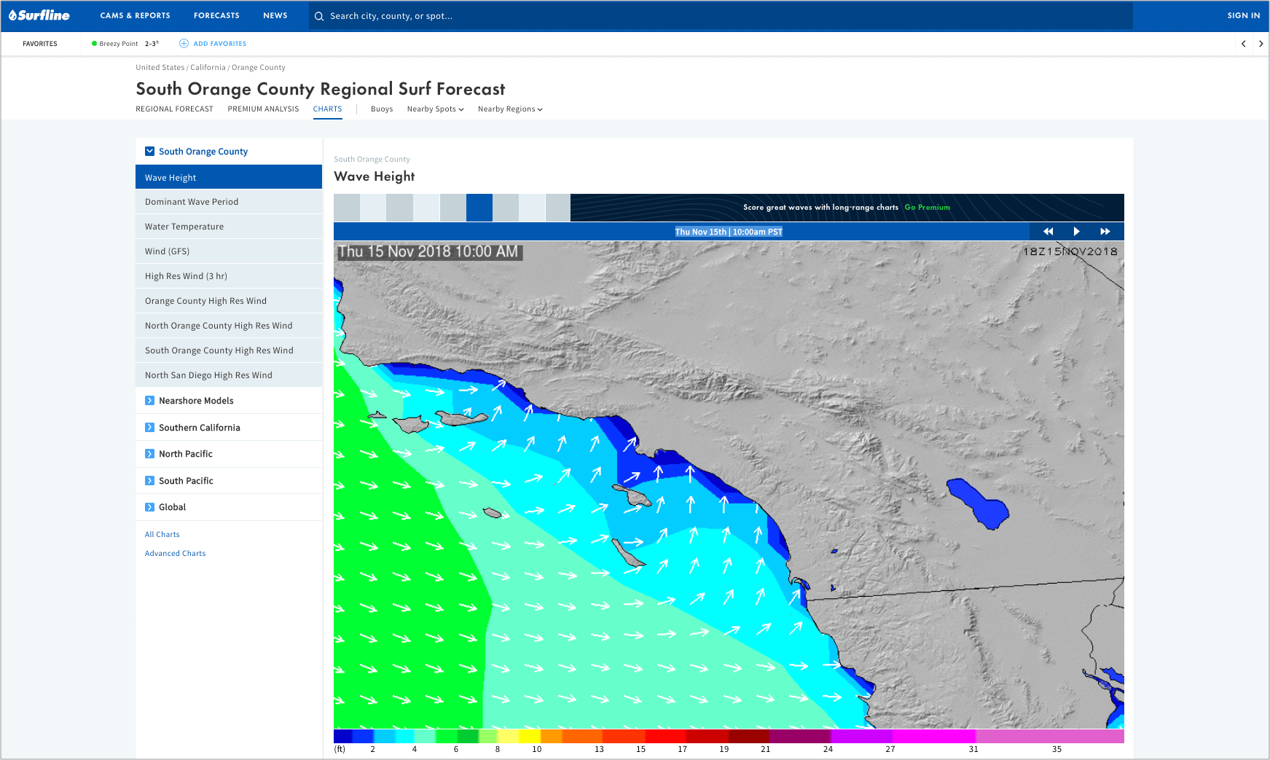Expand the Nearshore Models section

coord(149,401)
